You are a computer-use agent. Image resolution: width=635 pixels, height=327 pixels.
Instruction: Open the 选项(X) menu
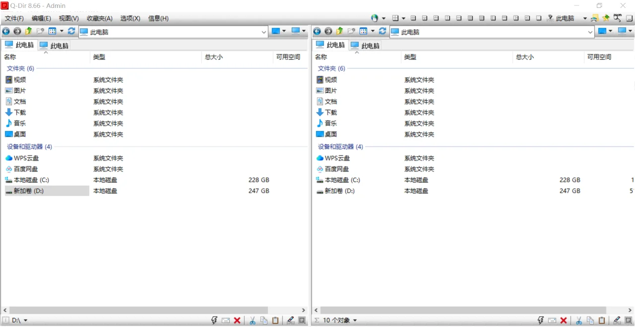[130, 18]
